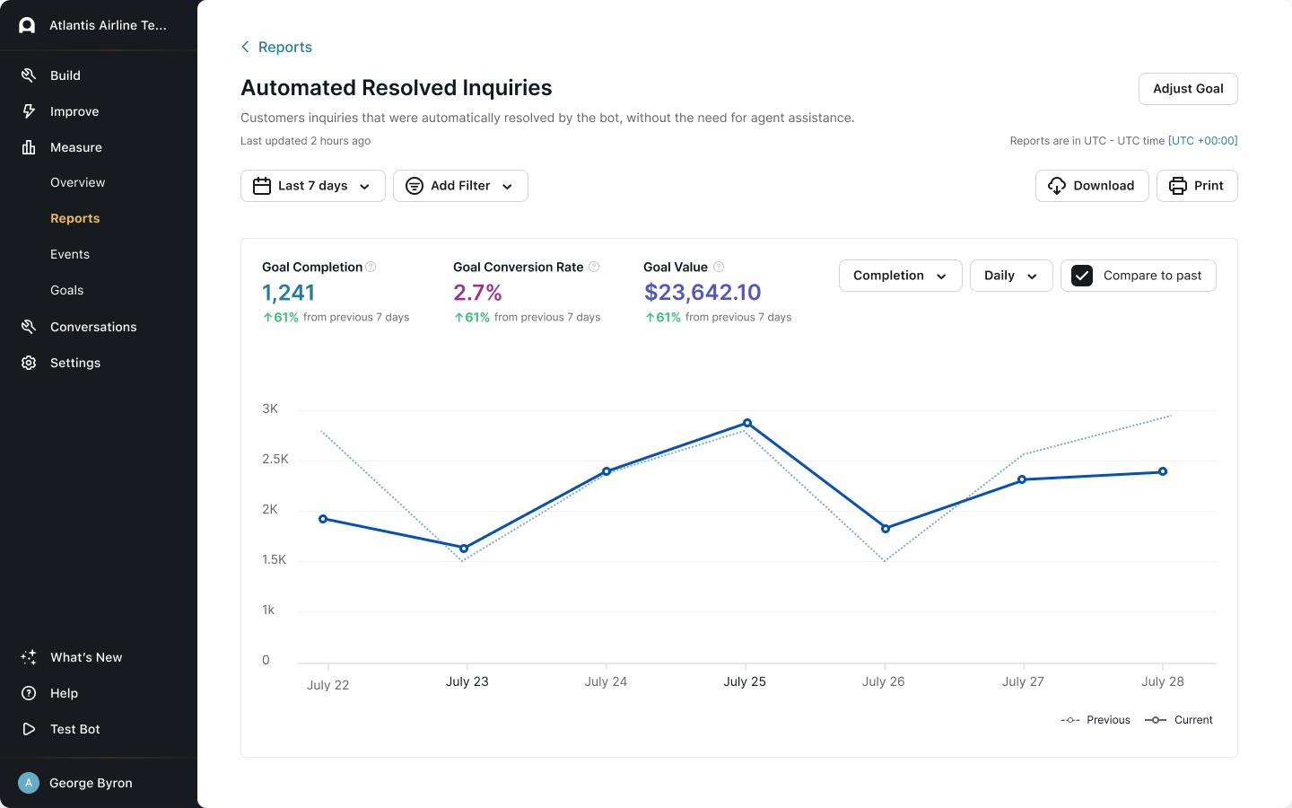This screenshot has height=808, width=1292.
Task: Click the info icon beside Goal Value
Action: [x=718, y=267]
